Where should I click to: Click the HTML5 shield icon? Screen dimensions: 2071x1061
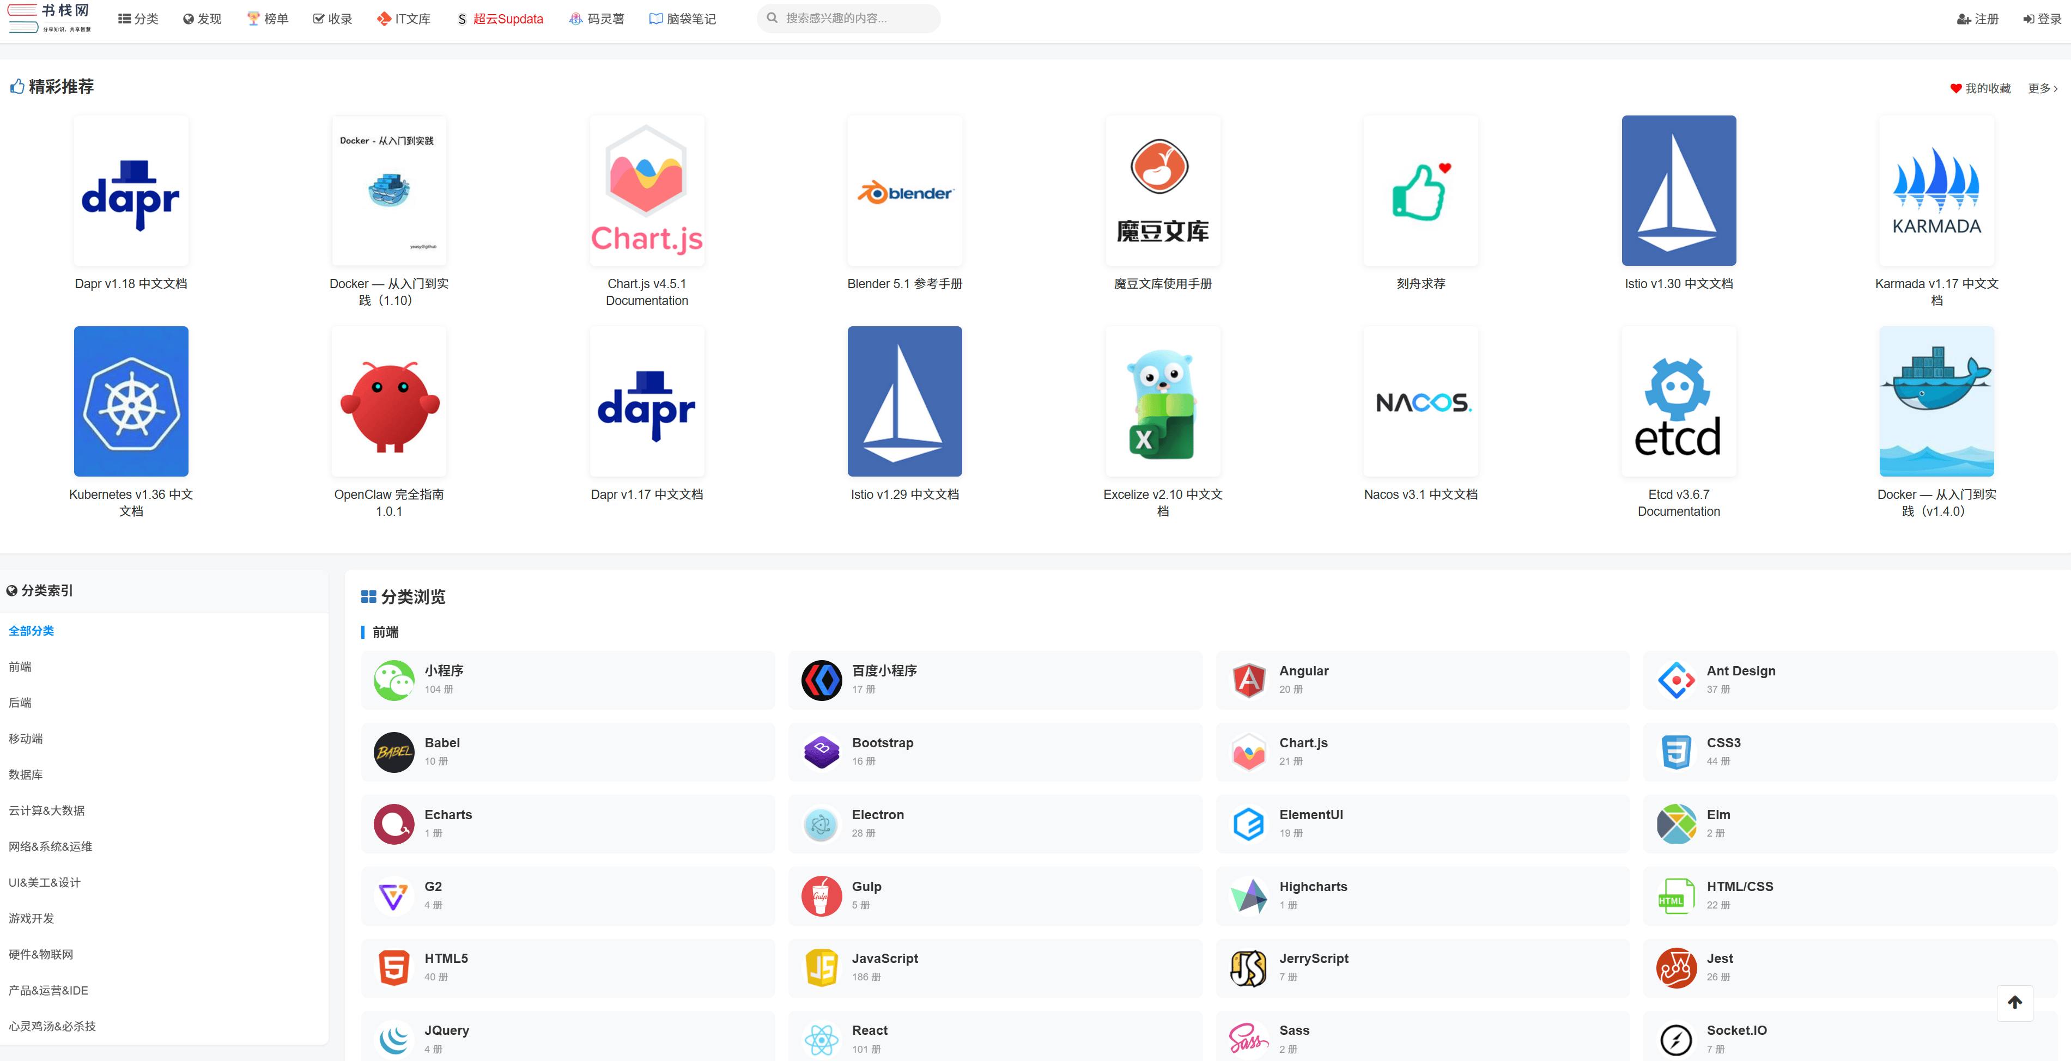(394, 968)
